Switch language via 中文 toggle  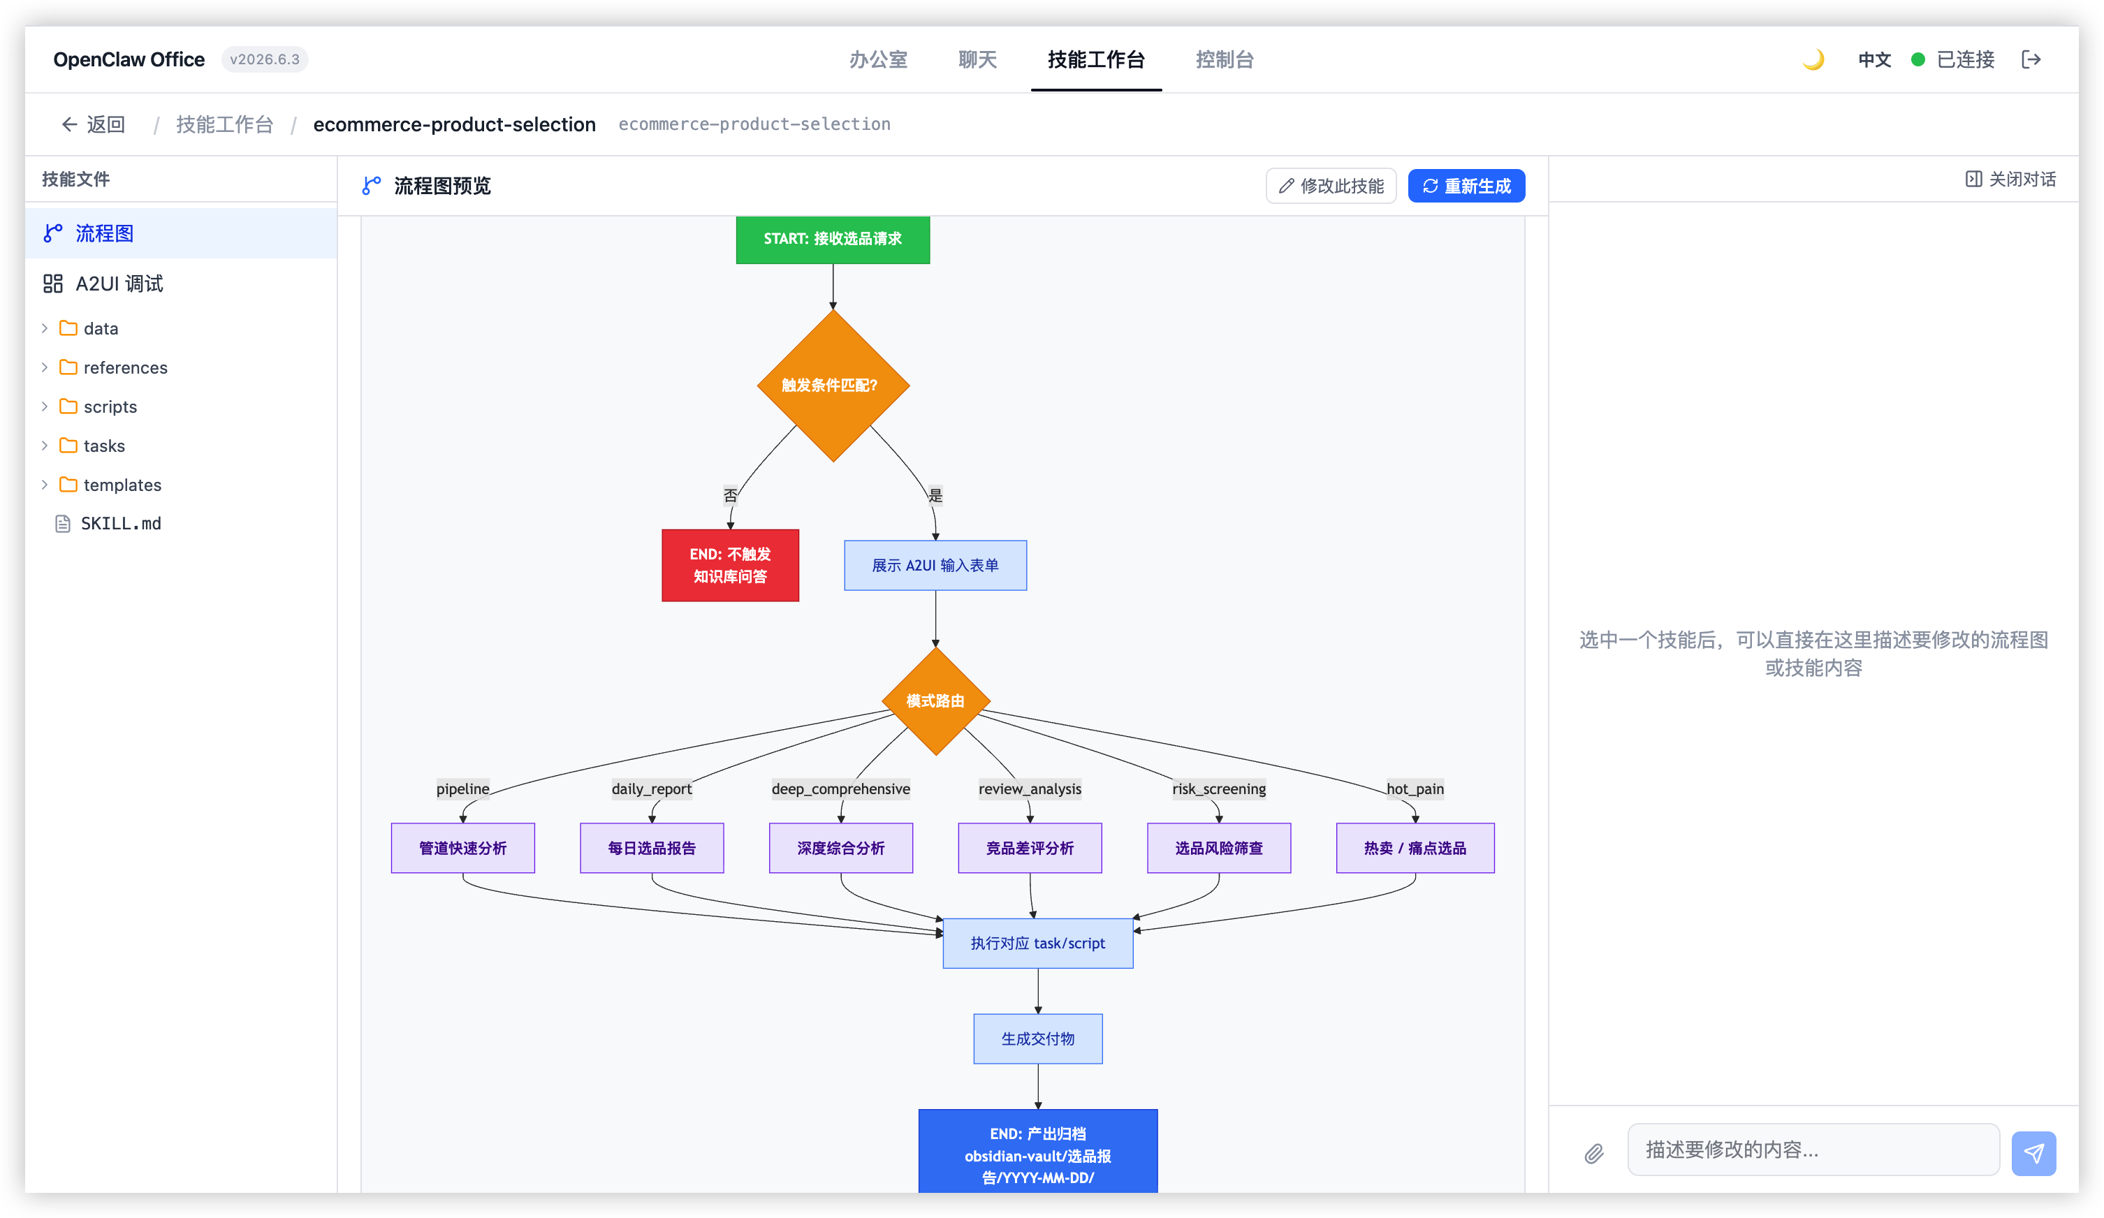pyautogui.click(x=1873, y=59)
